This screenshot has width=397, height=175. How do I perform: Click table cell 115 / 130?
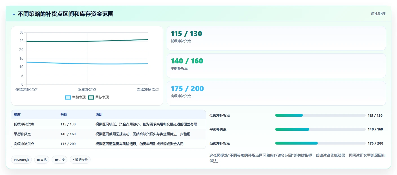point(68,124)
